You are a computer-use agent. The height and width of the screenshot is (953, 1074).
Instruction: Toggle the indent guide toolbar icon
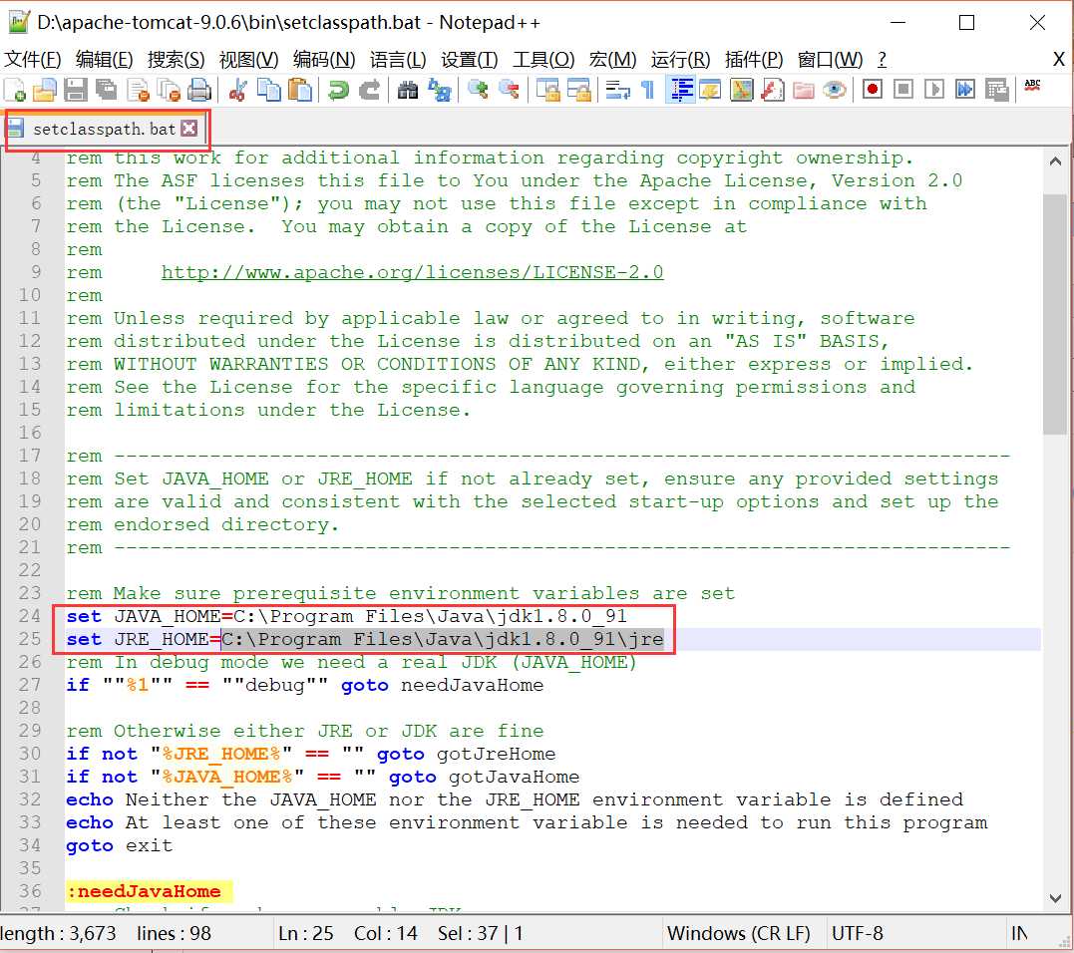tap(681, 90)
